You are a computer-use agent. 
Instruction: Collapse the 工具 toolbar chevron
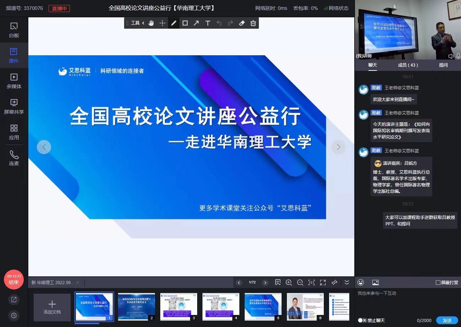[x=143, y=23]
